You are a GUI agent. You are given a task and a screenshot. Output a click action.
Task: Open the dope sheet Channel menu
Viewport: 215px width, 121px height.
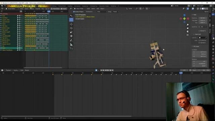(38, 9)
